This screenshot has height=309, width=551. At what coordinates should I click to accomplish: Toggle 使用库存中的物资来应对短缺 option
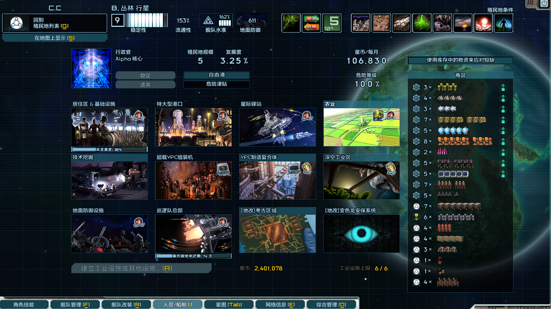460,60
